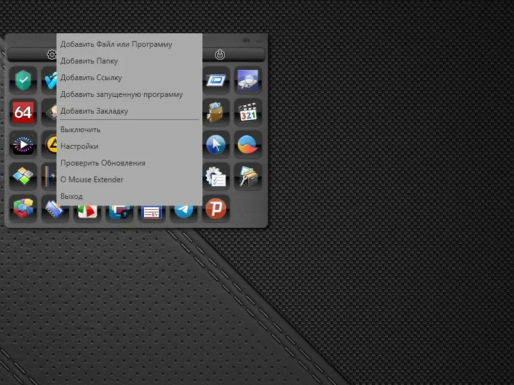This screenshot has width=514, height=385.
Task: Open the play button with purple burst
Action: coord(23,144)
